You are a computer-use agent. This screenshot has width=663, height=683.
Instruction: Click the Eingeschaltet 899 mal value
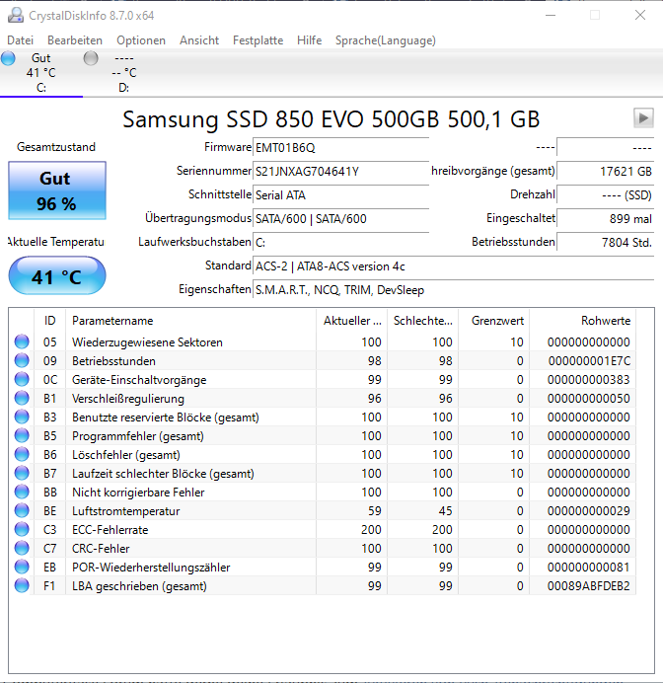[605, 218]
